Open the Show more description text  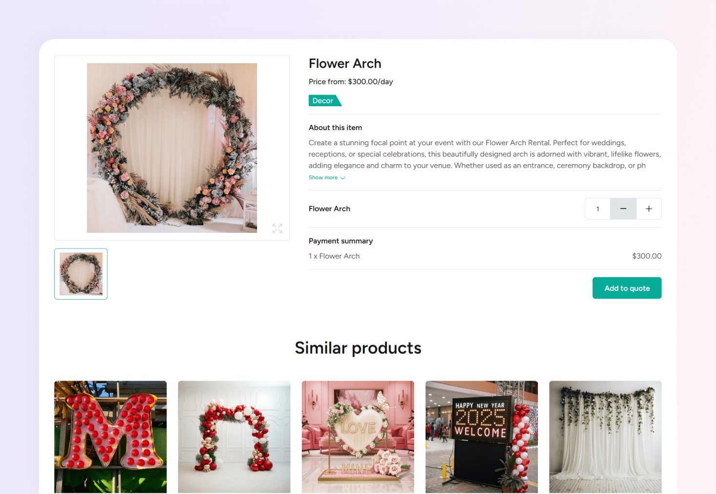point(323,177)
